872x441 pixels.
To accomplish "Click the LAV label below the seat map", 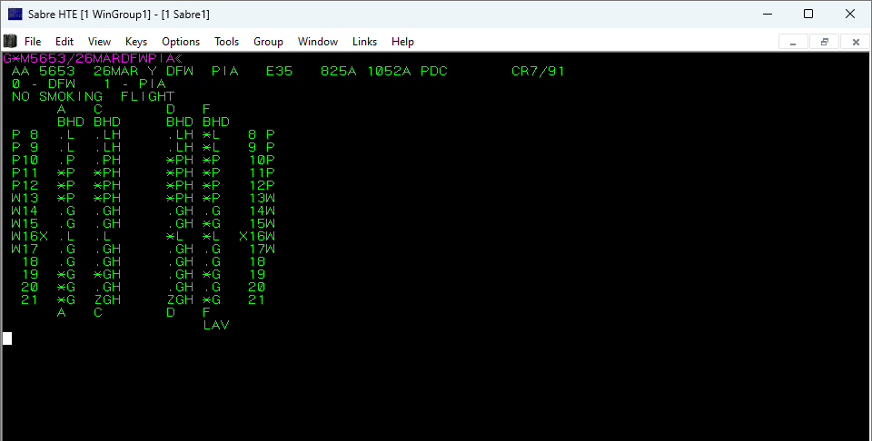I will pos(216,325).
